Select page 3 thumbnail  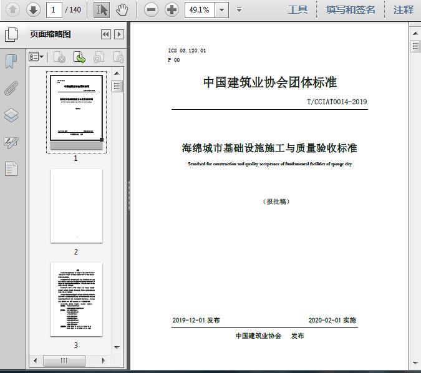[x=76, y=299]
